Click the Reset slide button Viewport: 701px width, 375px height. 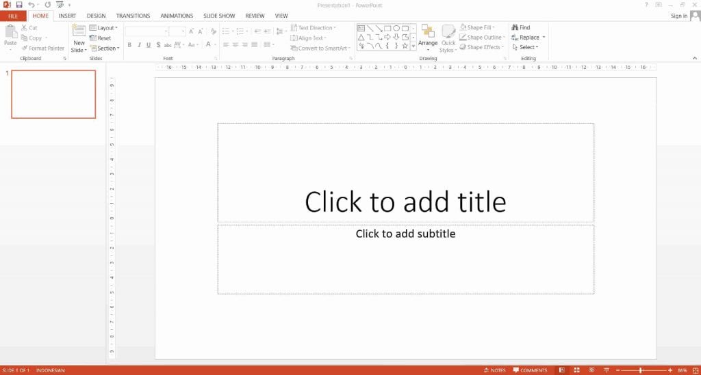[x=100, y=38]
